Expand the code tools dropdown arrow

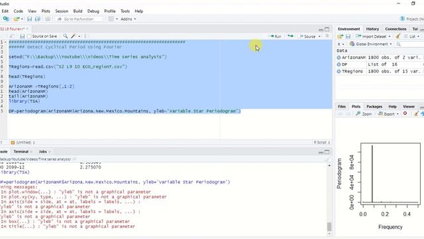[79, 36]
